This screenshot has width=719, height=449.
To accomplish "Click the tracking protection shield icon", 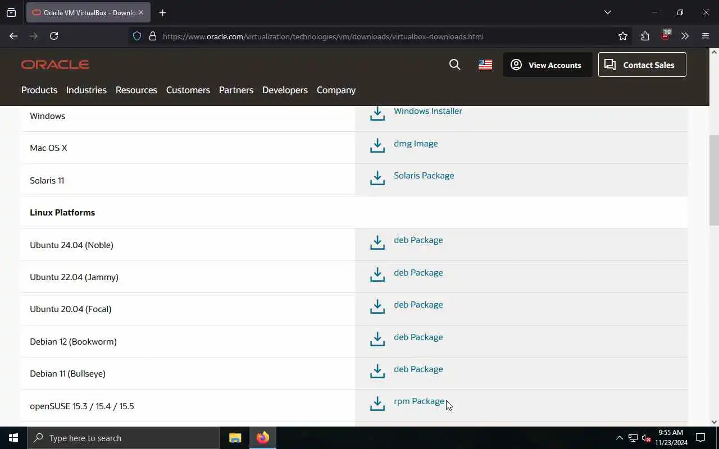I will tap(137, 36).
